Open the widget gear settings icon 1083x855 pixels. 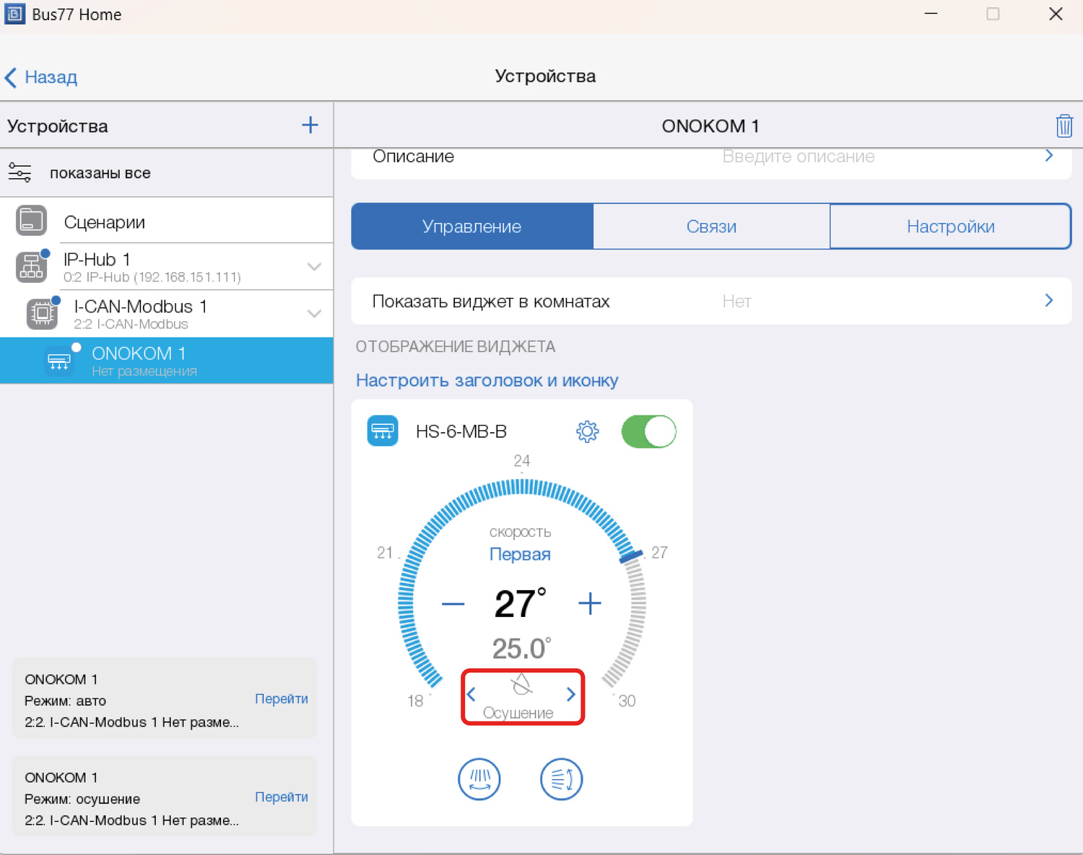[x=587, y=431]
